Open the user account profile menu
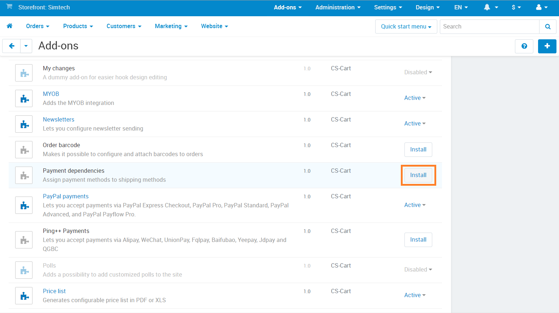Viewport: 559px width, 313px height. pos(542,7)
